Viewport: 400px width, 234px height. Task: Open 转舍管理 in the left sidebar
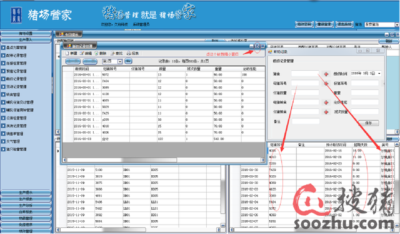click(12, 94)
